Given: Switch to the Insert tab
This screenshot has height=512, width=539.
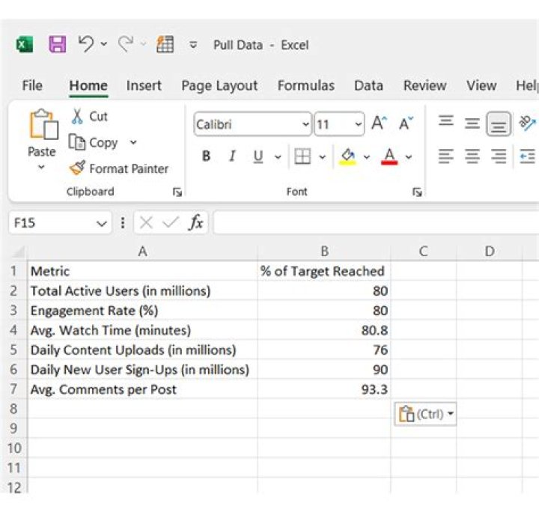Looking at the screenshot, I should [x=144, y=85].
